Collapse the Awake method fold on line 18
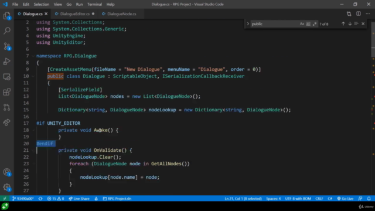The height and width of the screenshot is (211, 375). pyautogui.click(x=33, y=130)
